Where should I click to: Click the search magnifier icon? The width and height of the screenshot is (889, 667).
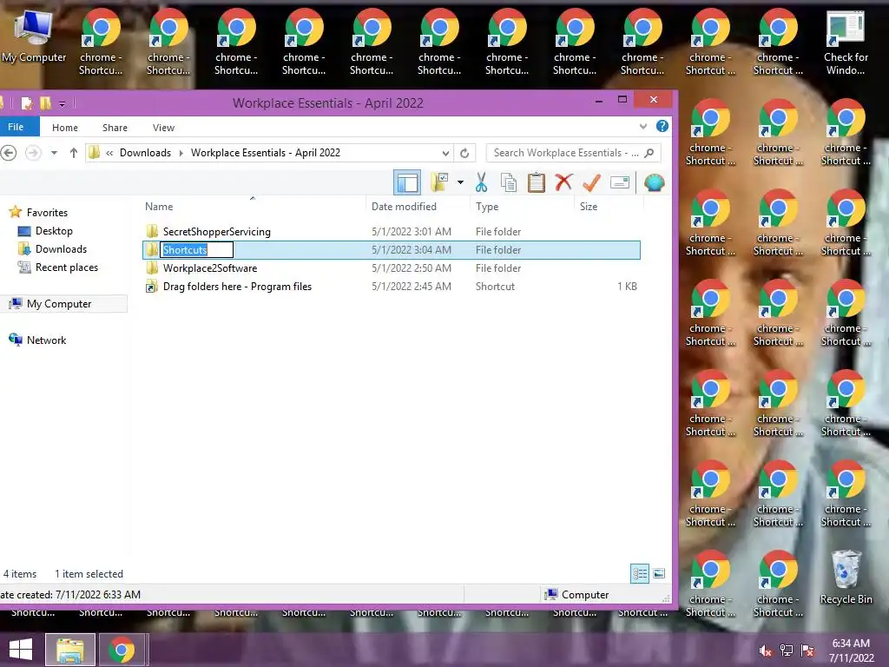pyautogui.click(x=649, y=153)
